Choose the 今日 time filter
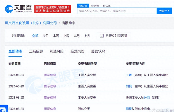 point(46,36)
